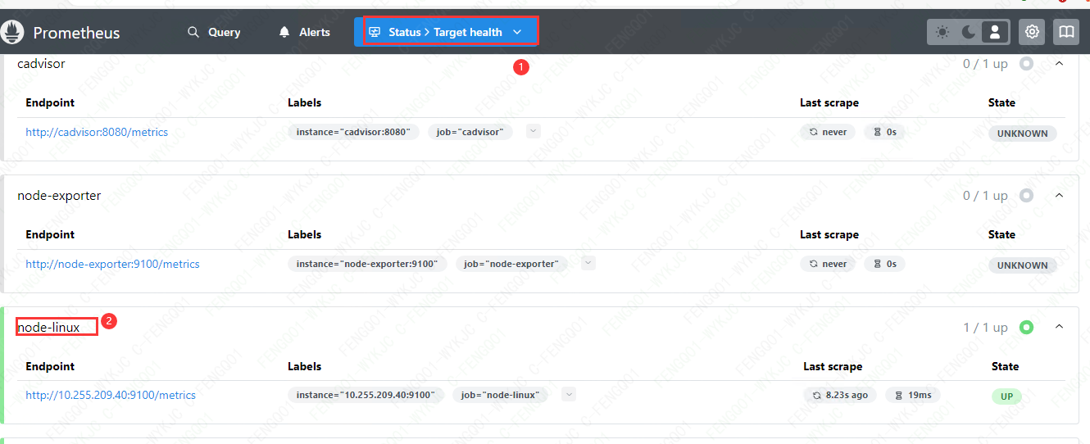The width and height of the screenshot is (1090, 444).
Task: Click label instance="cadvisor:8080"
Action: 354,132
